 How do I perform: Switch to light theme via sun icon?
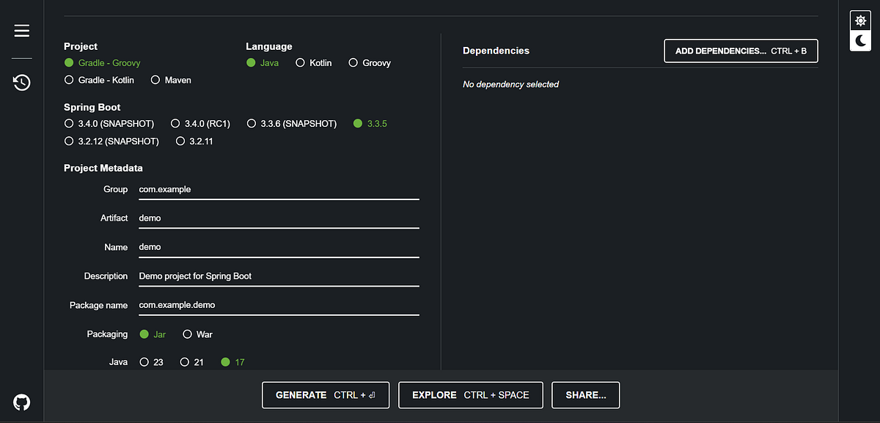tap(859, 20)
